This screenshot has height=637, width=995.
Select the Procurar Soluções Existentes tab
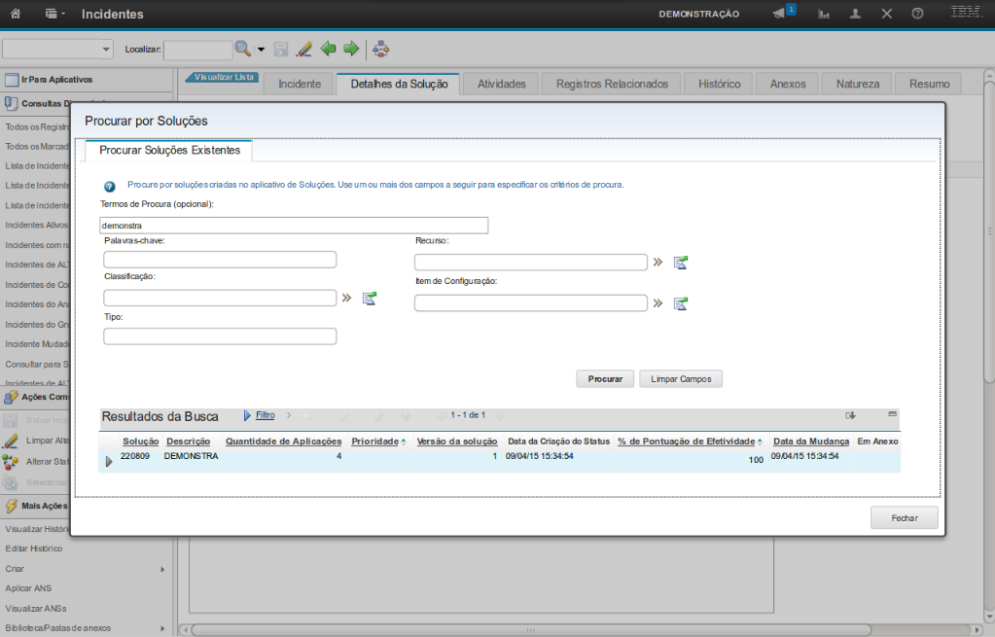point(169,151)
